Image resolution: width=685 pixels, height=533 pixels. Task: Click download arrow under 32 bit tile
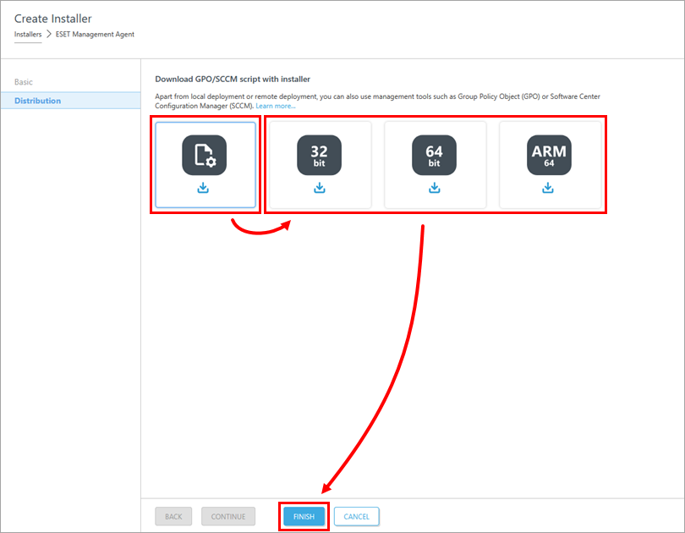point(319,188)
